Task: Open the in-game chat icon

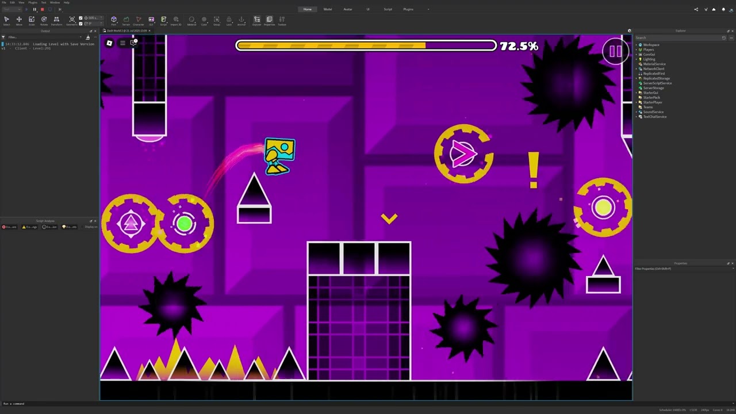Action: (x=134, y=43)
